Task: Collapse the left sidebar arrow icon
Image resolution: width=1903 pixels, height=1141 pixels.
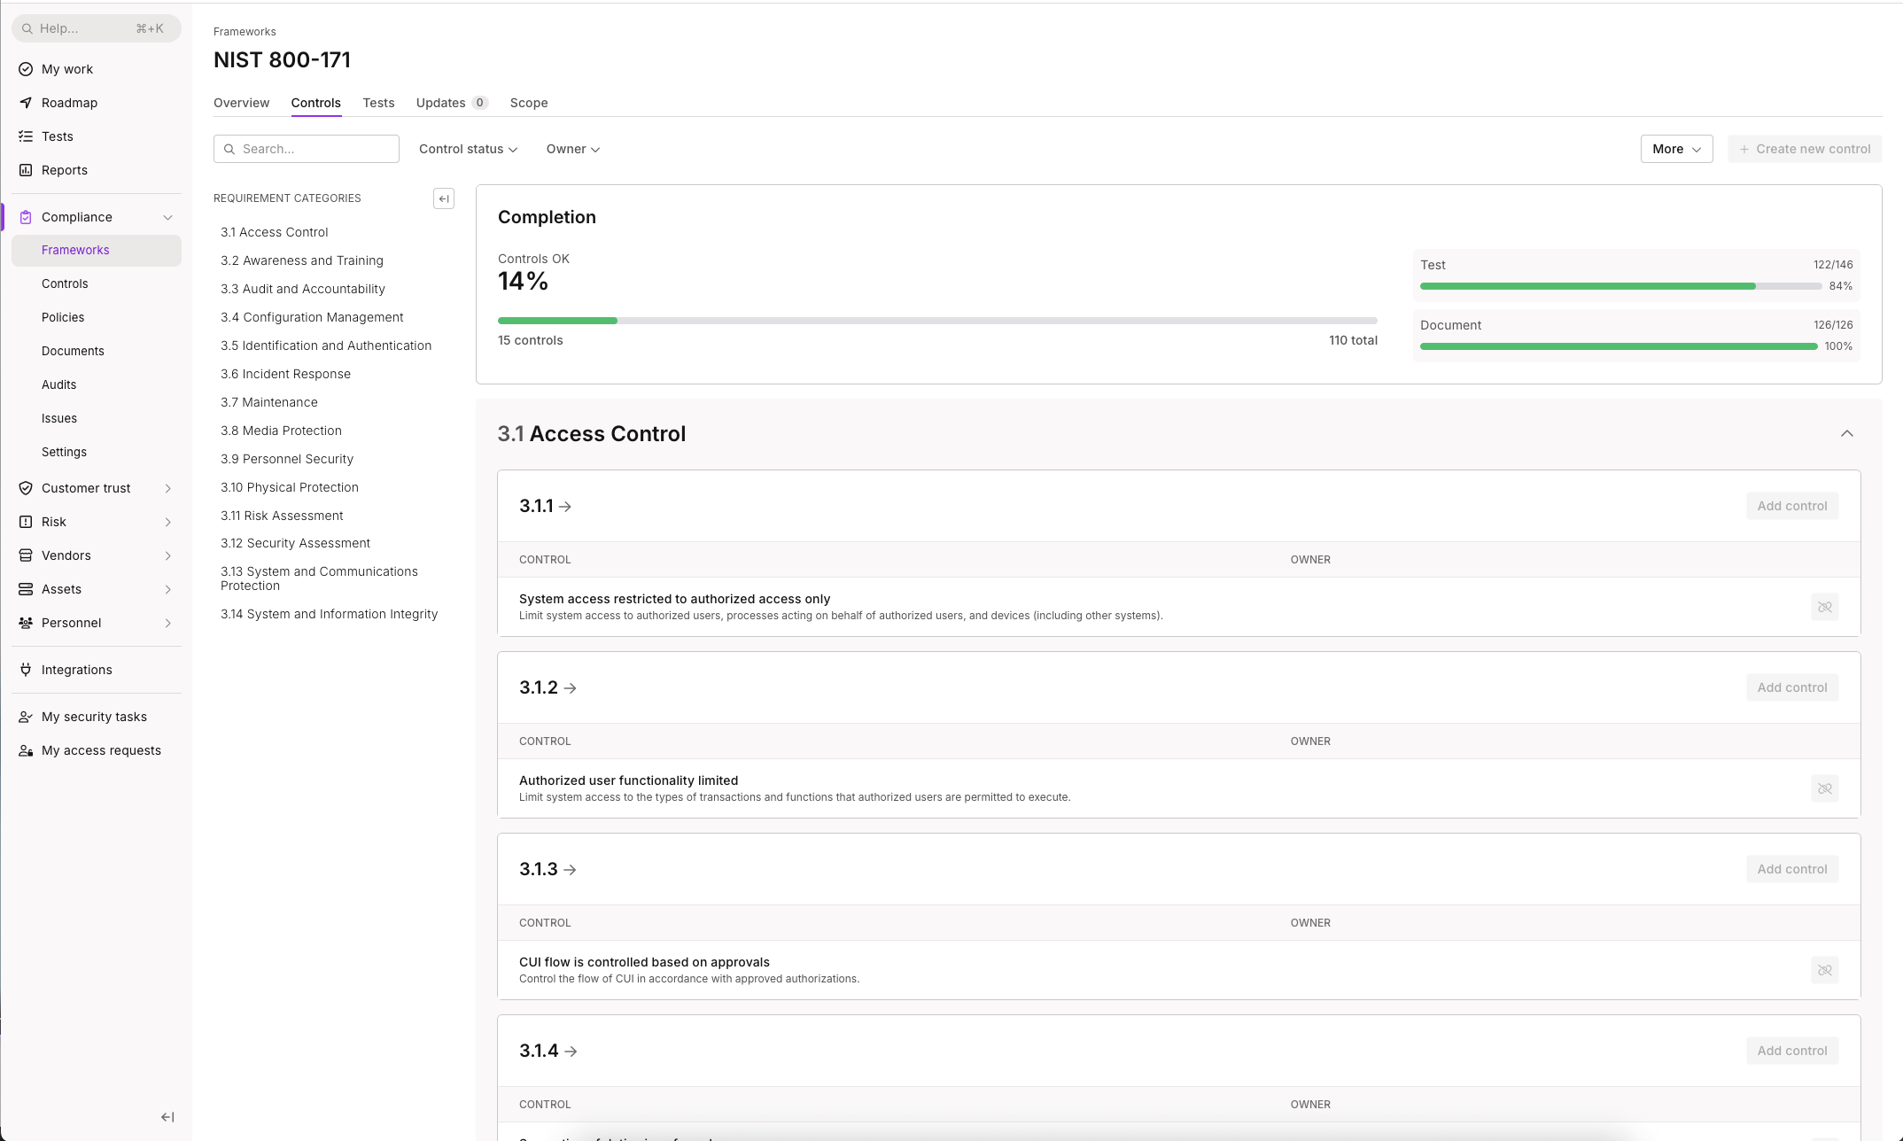Action: [167, 1117]
